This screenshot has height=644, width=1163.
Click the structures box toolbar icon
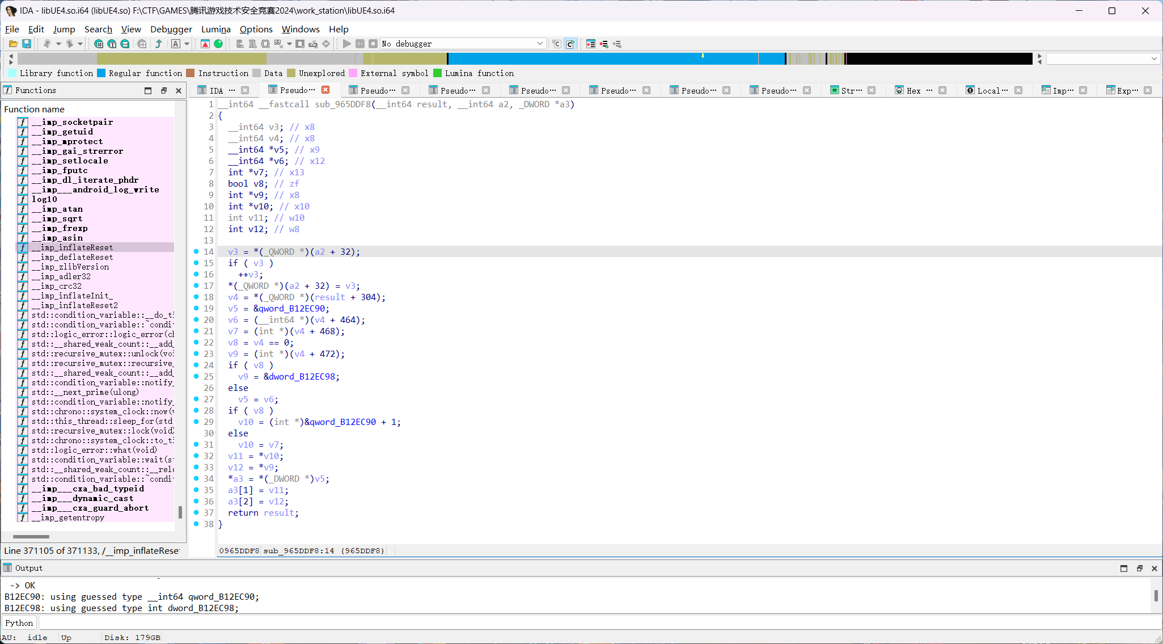click(265, 44)
